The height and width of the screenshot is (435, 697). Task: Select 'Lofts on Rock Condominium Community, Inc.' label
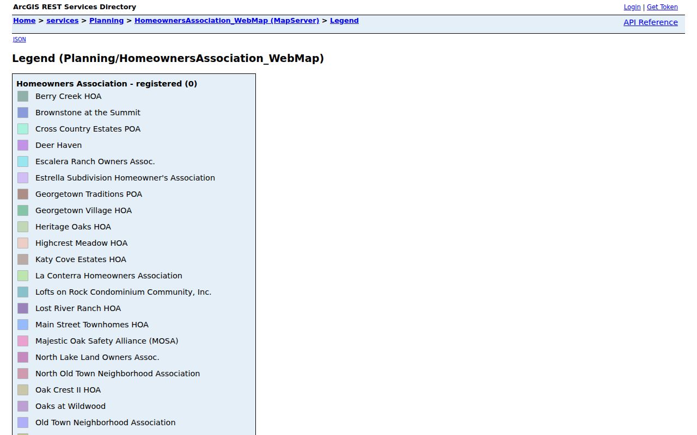pos(123,292)
